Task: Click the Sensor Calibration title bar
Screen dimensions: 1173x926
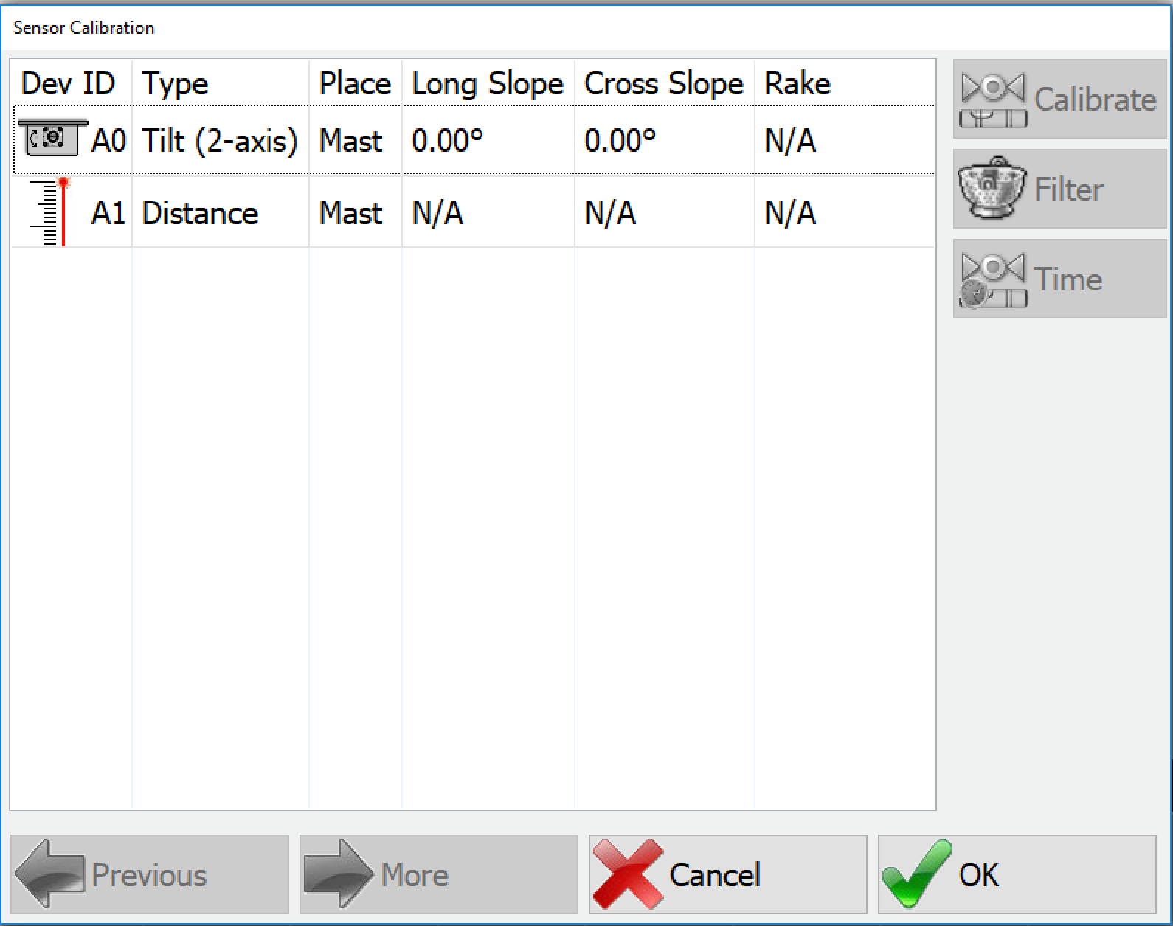Action: pos(83,27)
